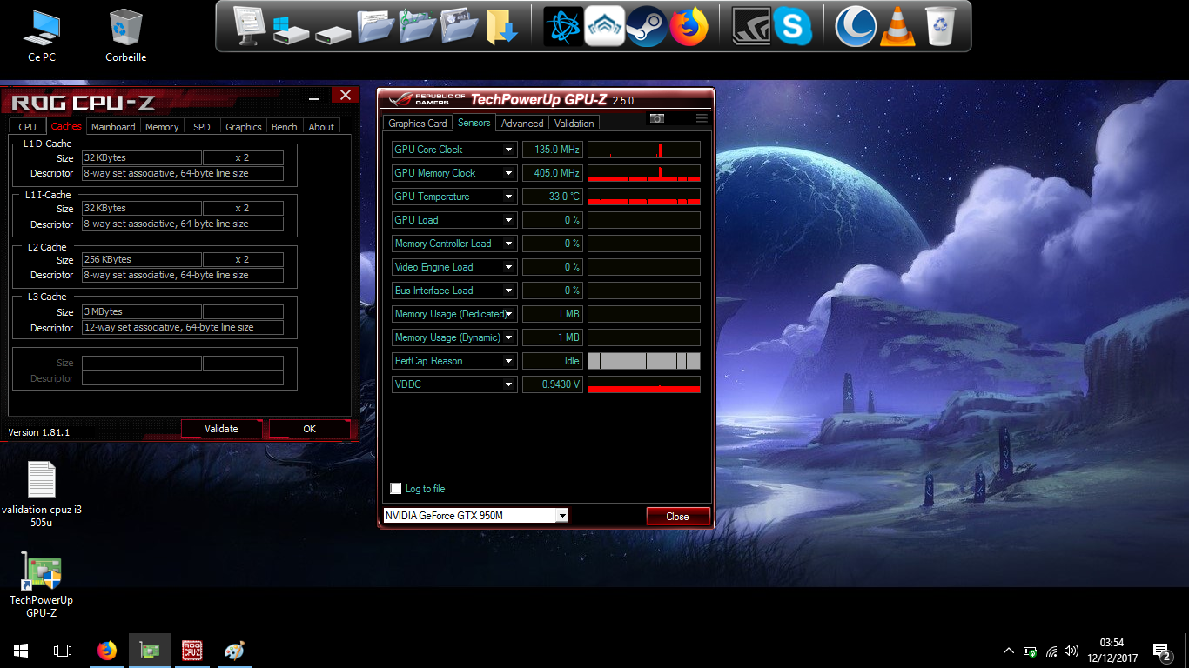Open NVIDIA GeForce Experience from the dock
The height and width of the screenshot is (668, 1189).
pyautogui.click(x=750, y=26)
